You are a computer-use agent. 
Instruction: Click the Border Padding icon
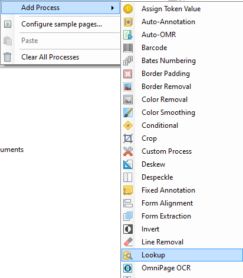(x=128, y=74)
